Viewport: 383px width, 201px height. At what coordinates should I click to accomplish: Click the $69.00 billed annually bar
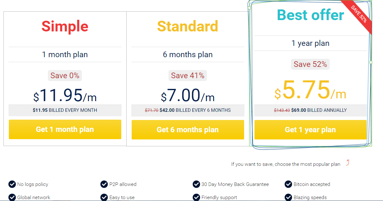point(311,110)
